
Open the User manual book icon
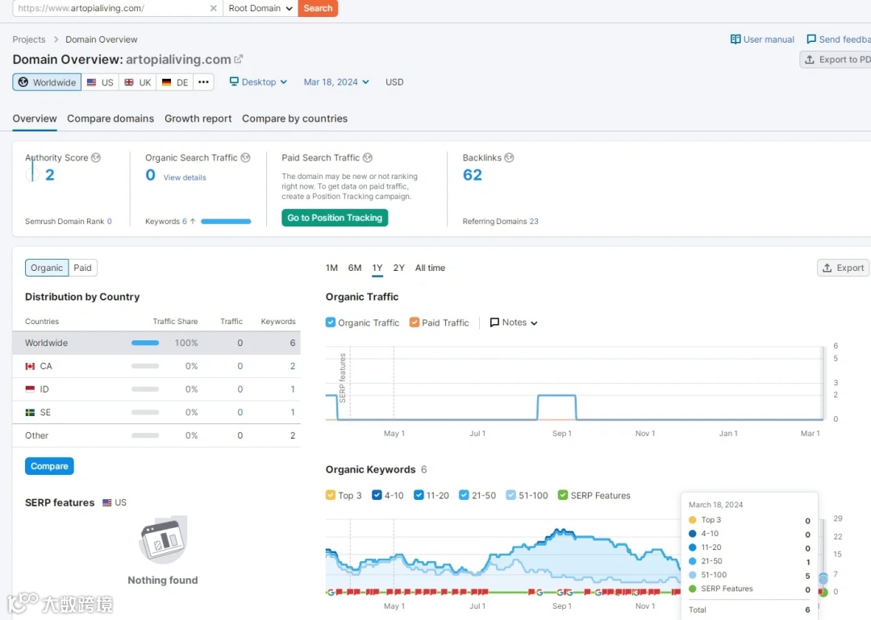(736, 40)
